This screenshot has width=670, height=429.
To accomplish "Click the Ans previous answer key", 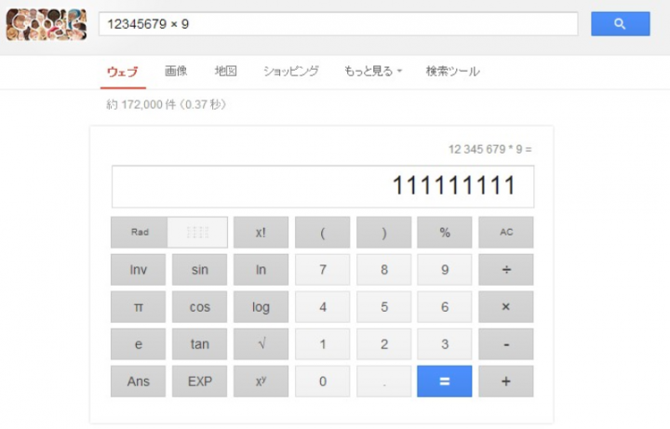I will click(139, 382).
